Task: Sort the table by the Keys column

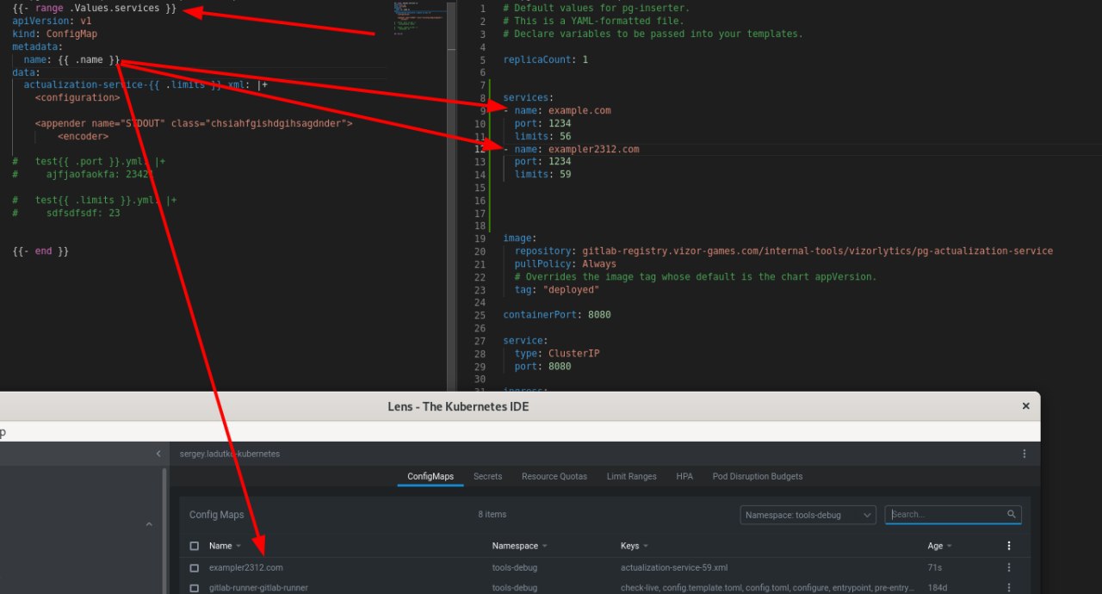Action: click(635, 546)
